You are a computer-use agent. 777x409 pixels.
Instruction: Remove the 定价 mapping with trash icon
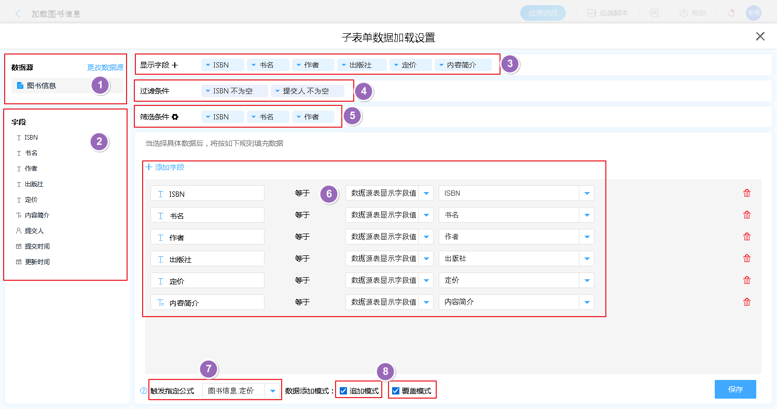point(747,280)
